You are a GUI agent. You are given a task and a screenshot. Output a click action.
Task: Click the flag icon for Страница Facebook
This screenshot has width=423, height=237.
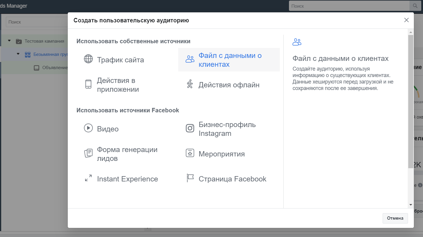click(190, 178)
